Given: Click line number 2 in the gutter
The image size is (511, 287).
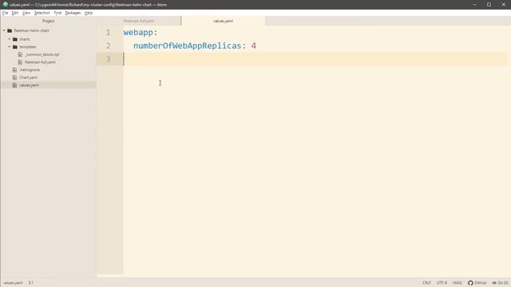Looking at the screenshot, I should [x=108, y=46].
